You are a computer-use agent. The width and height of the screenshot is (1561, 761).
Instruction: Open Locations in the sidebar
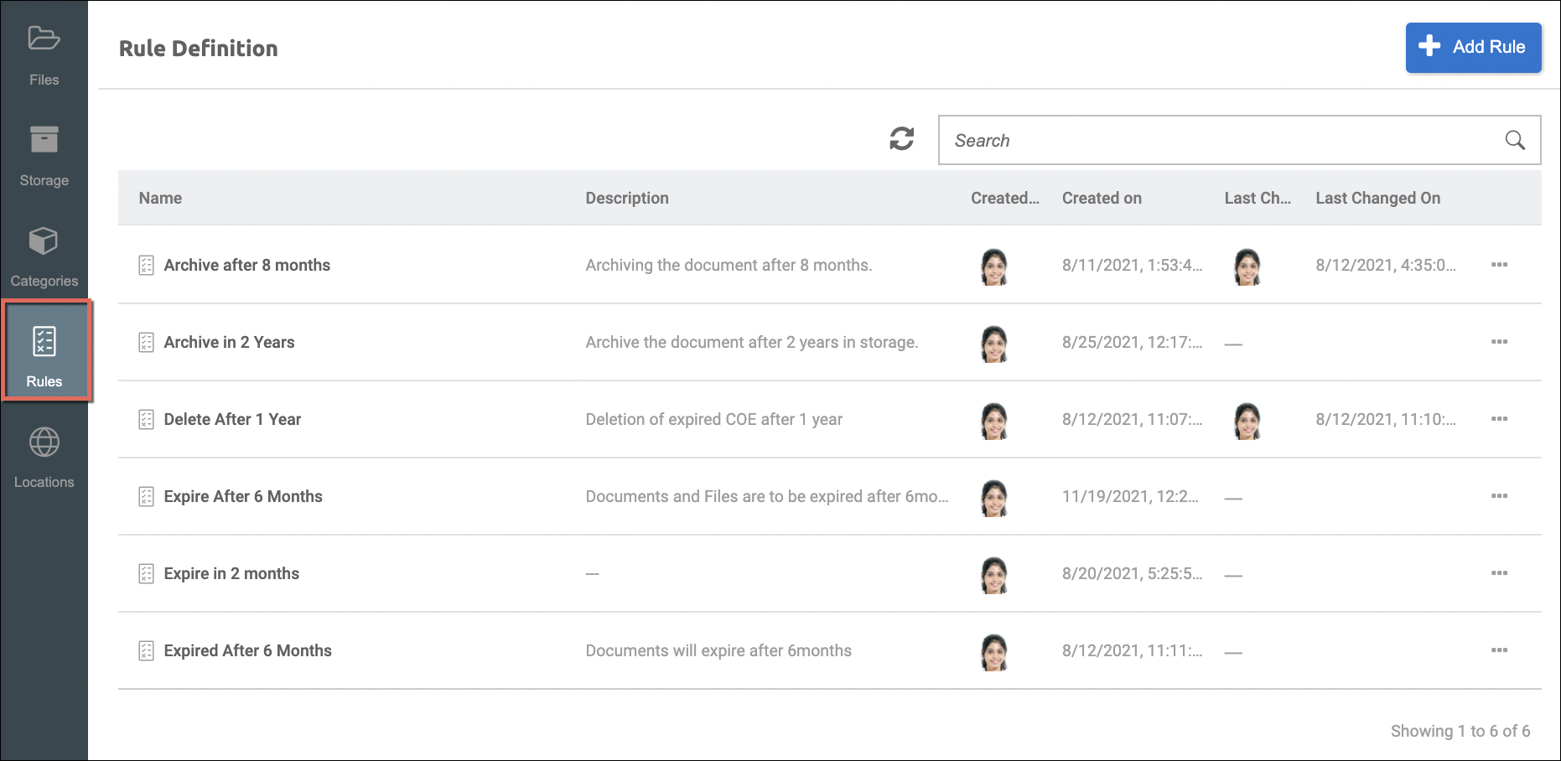[44, 458]
